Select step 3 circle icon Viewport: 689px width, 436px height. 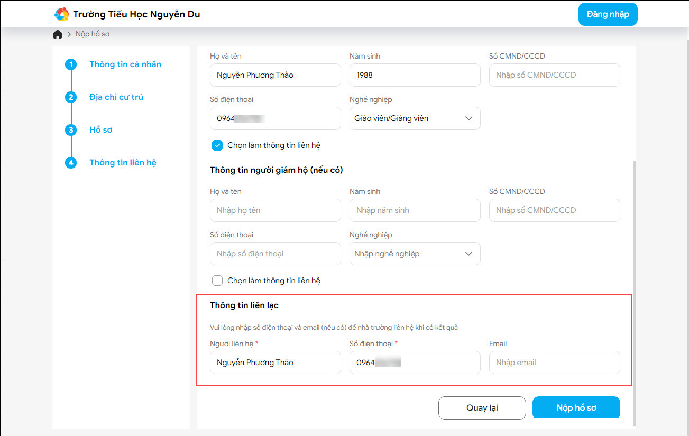pyautogui.click(x=71, y=130)
